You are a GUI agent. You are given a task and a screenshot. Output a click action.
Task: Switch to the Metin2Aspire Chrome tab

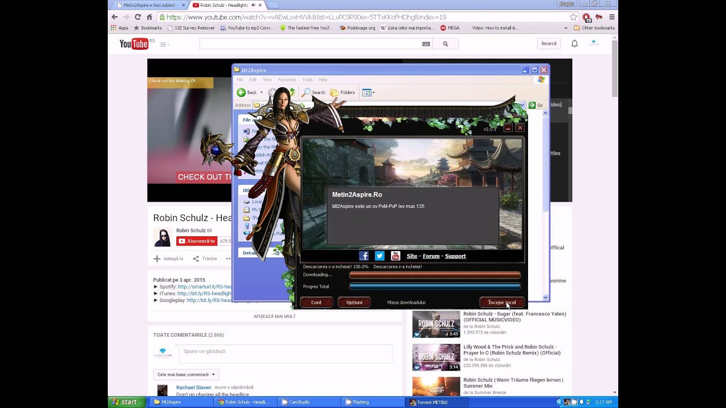pyautogui.click(x=149, y=5)
